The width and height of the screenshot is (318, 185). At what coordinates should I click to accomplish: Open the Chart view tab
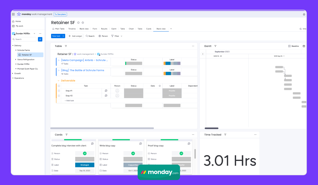click(x=131, y=29)
